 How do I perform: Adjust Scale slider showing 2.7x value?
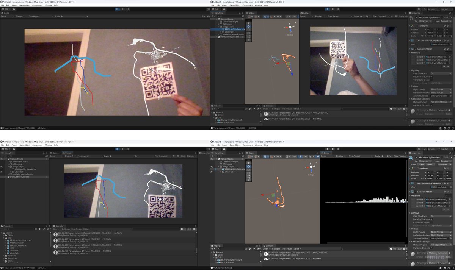(x=384, y=156)
